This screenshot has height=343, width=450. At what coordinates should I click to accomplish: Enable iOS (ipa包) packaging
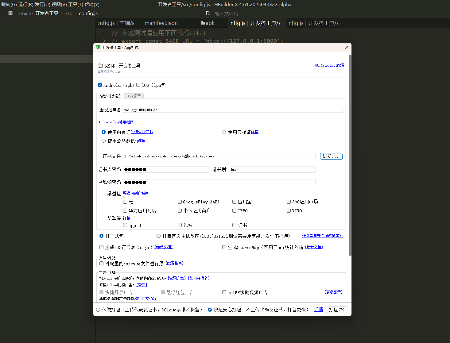click(138, 85)
